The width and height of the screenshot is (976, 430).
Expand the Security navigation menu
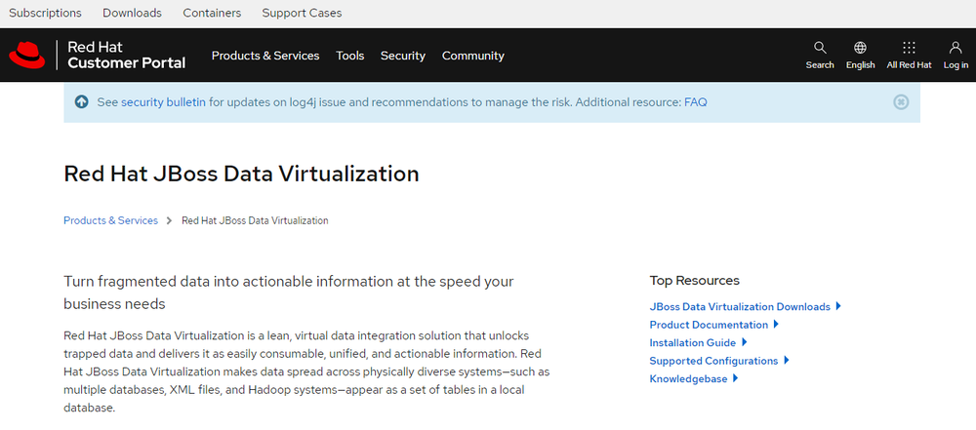[x=403, y=56]
